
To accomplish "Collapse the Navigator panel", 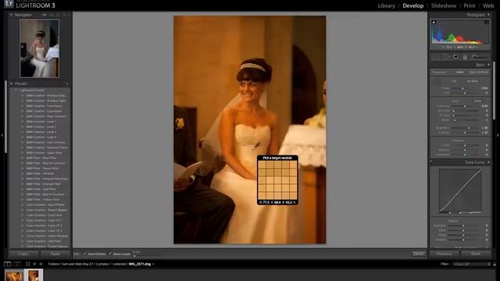I will [12, 15].
